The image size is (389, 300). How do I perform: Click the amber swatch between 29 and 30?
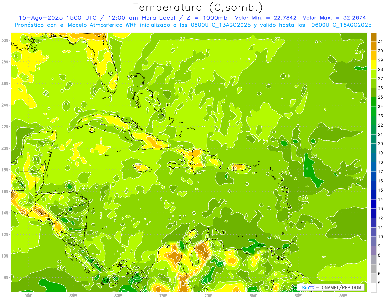374,55
